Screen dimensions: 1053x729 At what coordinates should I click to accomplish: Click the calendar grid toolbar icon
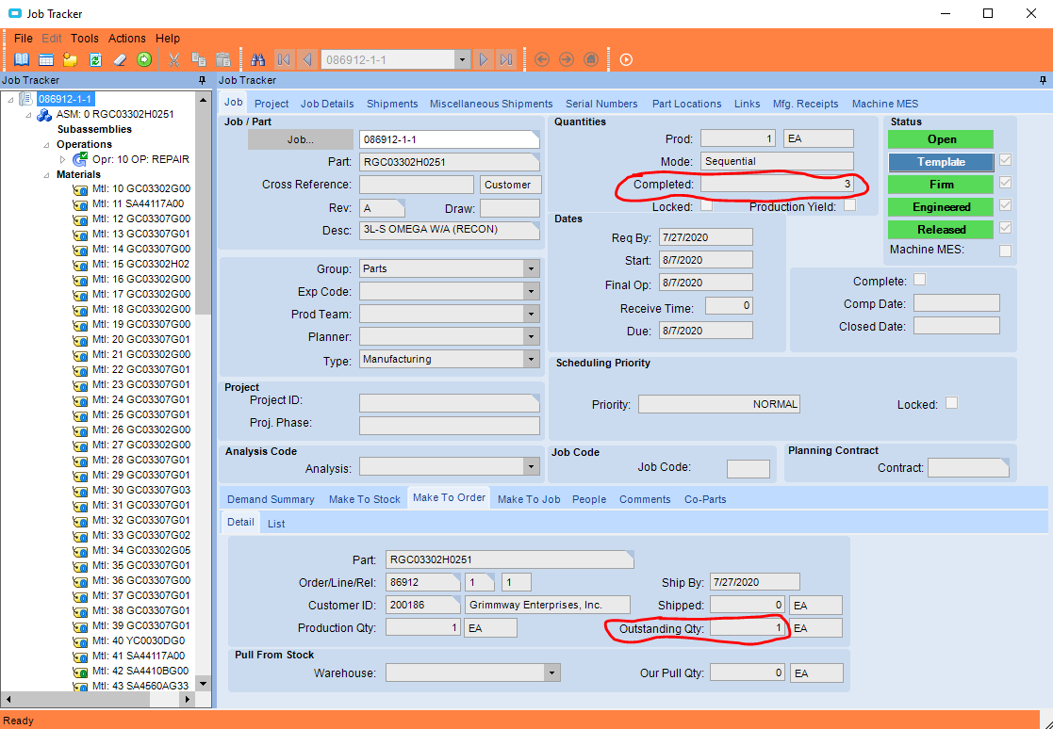click(x=46, y=59)
